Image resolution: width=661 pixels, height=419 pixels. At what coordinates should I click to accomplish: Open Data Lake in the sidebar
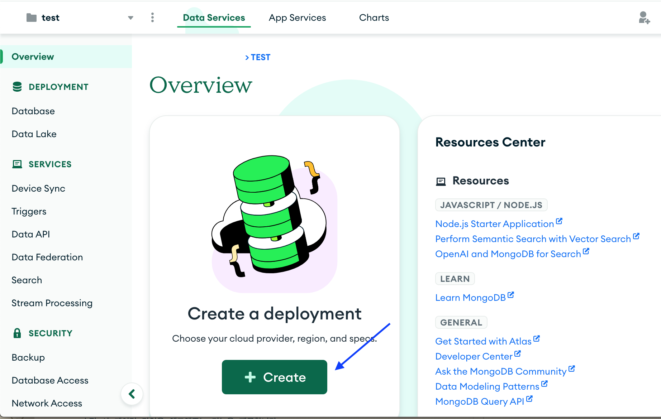(x=34, y=134)
